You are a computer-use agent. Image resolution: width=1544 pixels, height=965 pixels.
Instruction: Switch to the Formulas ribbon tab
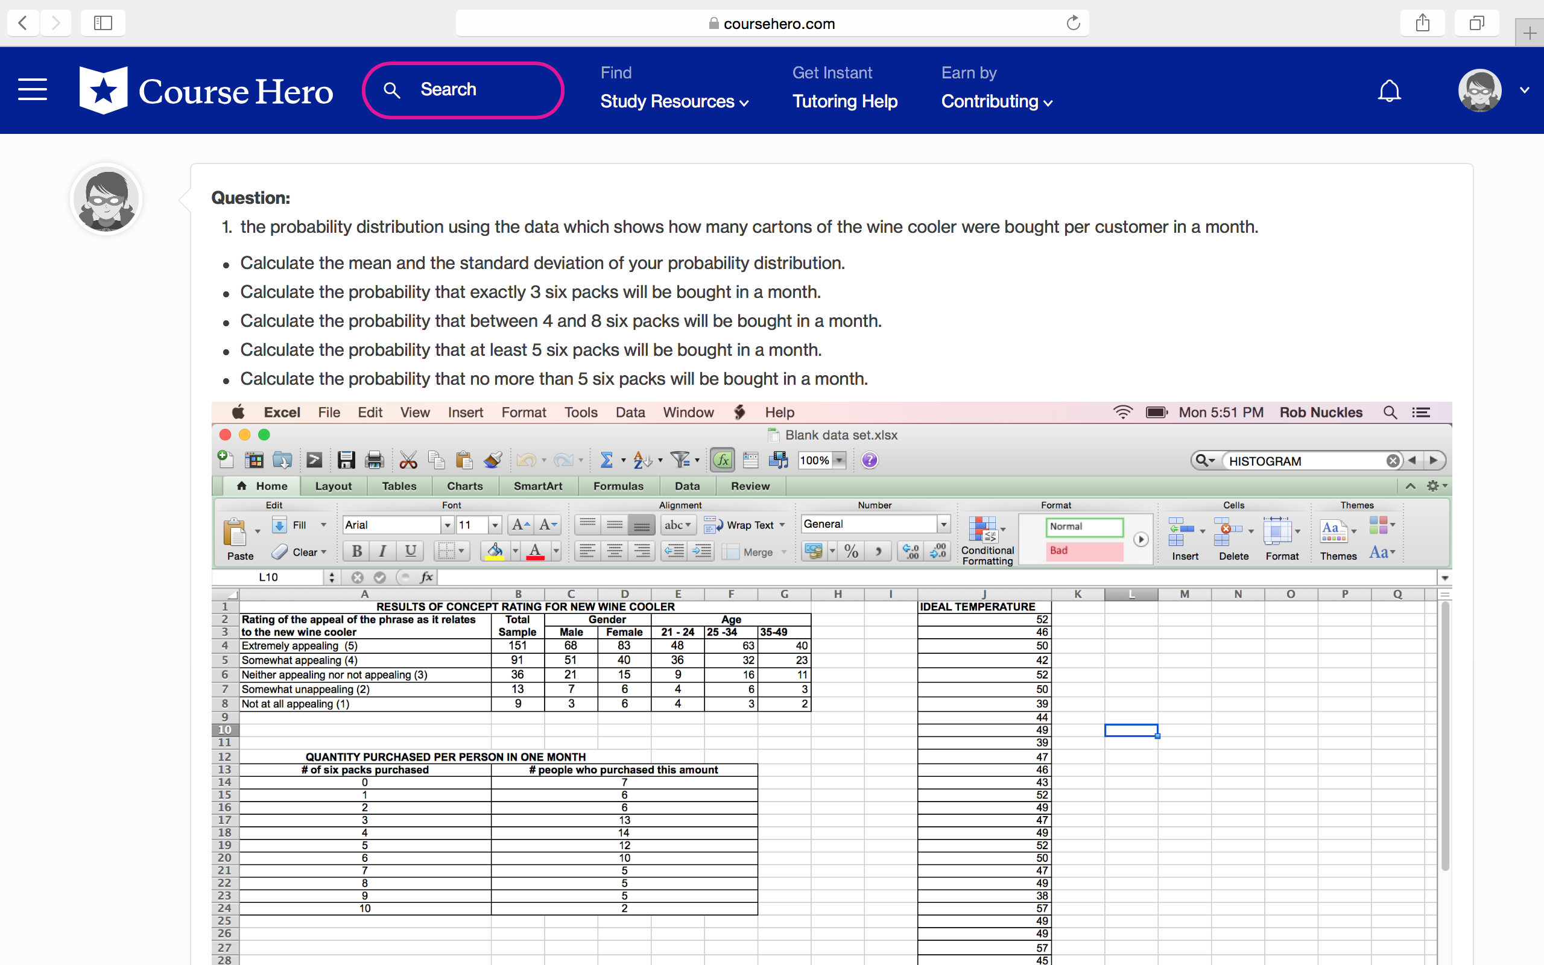pos(618,486)
